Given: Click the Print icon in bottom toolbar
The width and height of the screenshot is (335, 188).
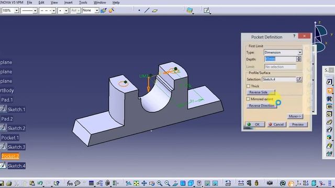Looking at the screenshot, I should 9,183.
